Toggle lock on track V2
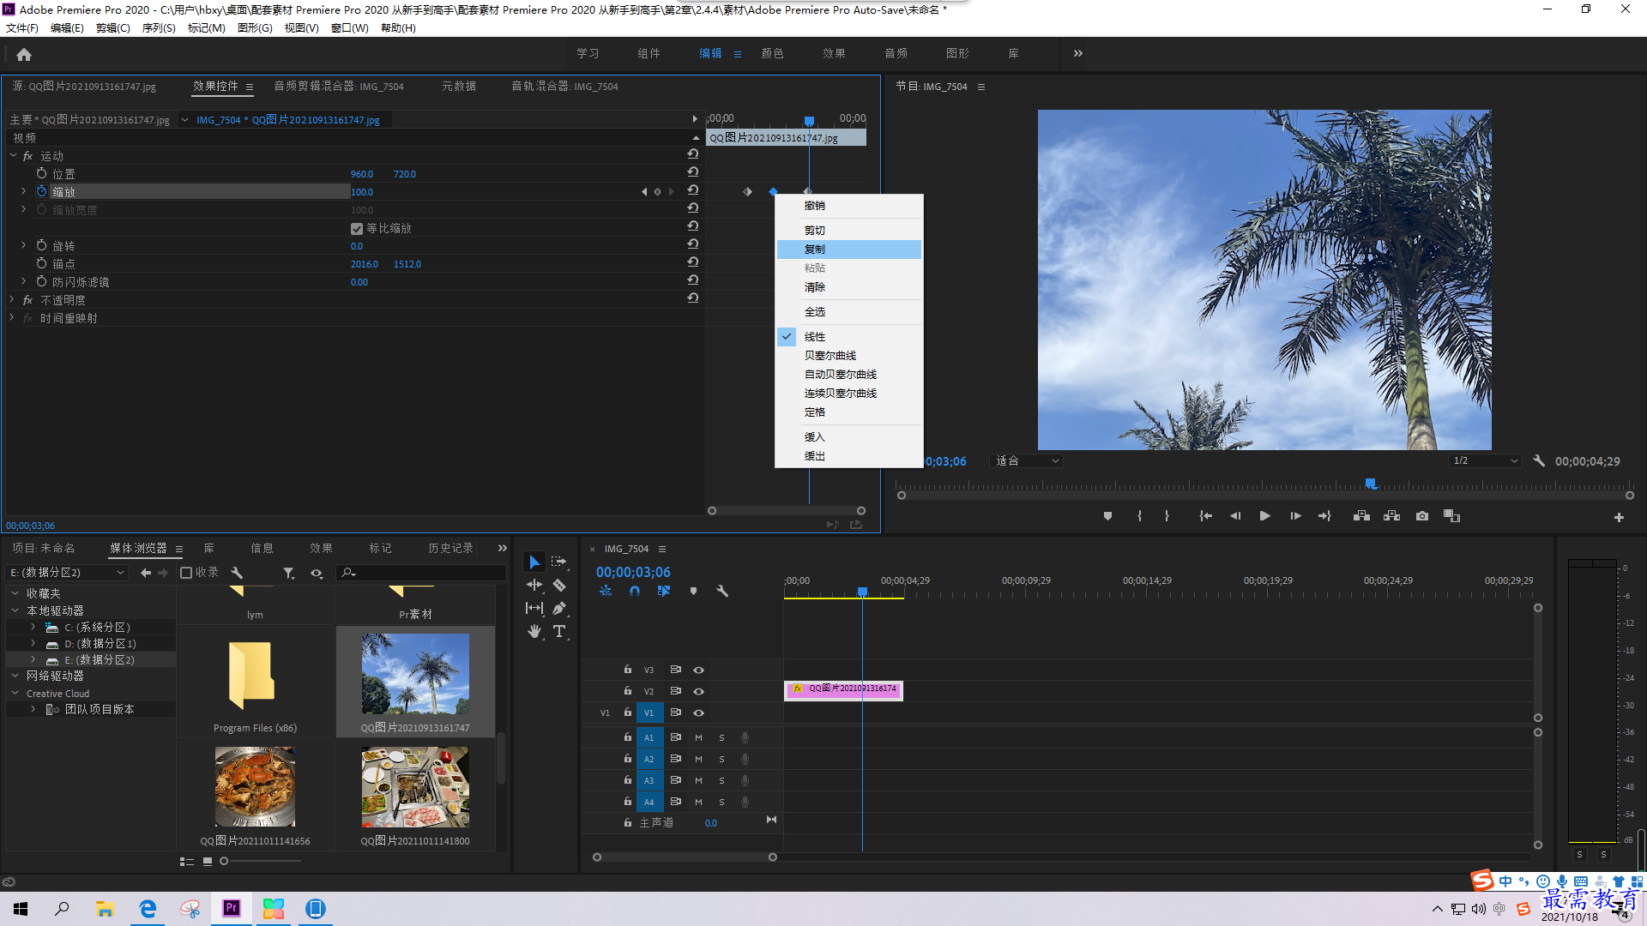This screenshot has width=1647, height=926. point(628,690)
